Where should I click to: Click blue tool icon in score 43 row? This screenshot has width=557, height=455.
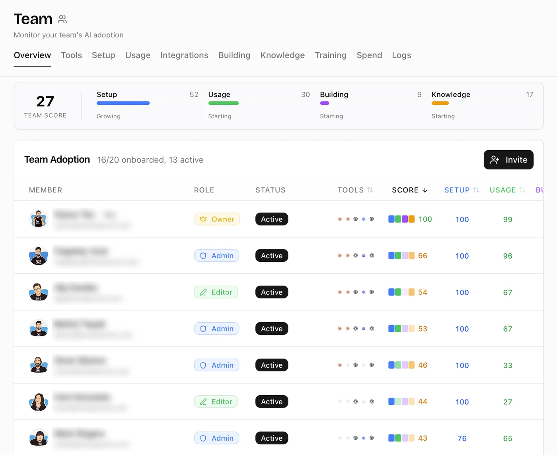[364, 438]
